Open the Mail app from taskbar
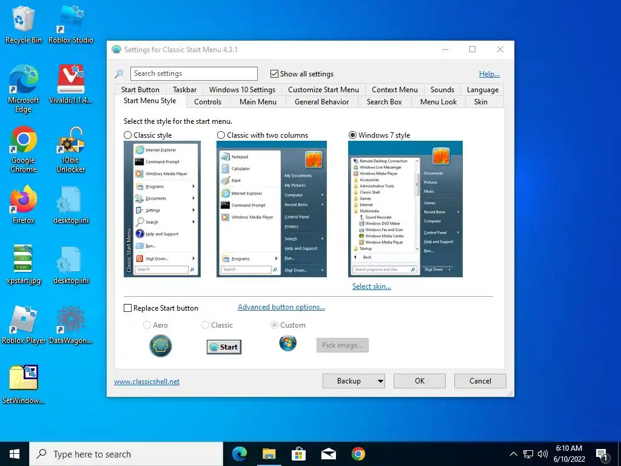This screenshot has width=621, height=466. pyautogui.click(x=328, y=454)
